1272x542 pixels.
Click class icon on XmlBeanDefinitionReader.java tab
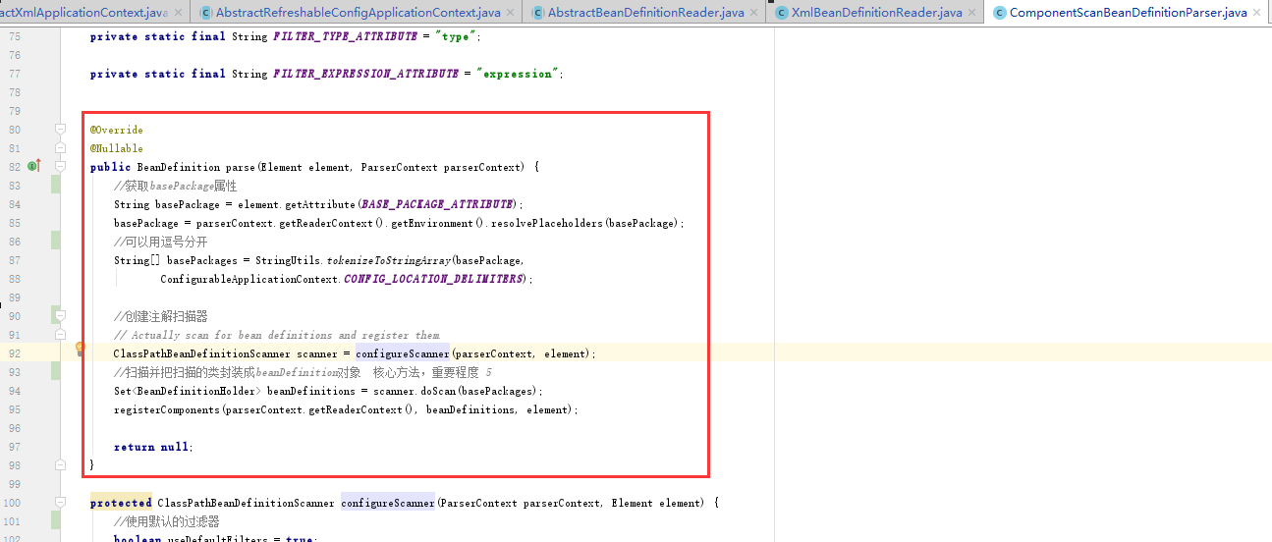[x=782, y=13]
